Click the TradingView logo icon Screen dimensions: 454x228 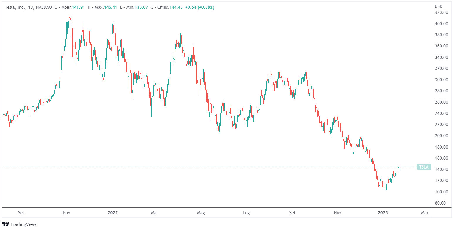(x=6, y=224)
